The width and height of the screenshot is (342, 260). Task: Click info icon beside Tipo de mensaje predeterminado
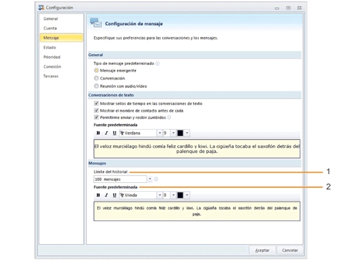[x=157, y=63]
